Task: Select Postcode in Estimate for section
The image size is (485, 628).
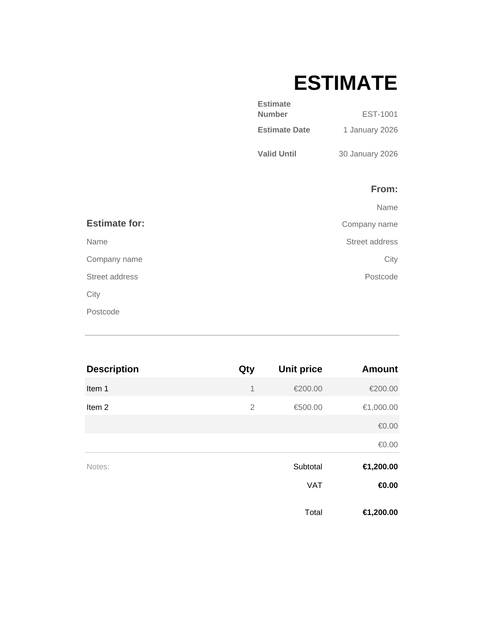Action: [x=103, y=312]
